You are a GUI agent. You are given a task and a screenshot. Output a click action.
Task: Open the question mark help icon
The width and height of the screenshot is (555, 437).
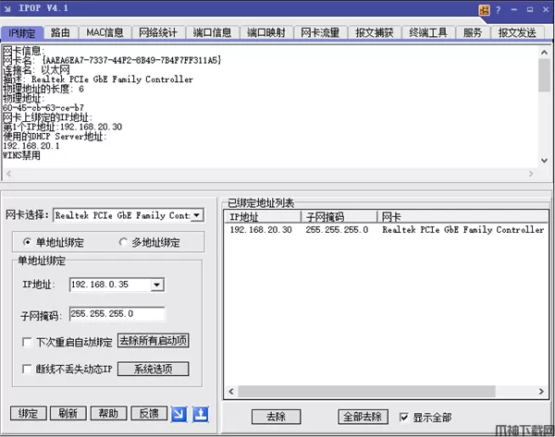pos(499,10)
